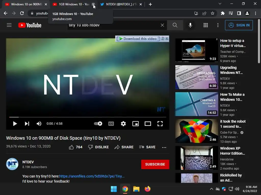Open Chrome extensions puzzle menu

click(x=223, y=13)
